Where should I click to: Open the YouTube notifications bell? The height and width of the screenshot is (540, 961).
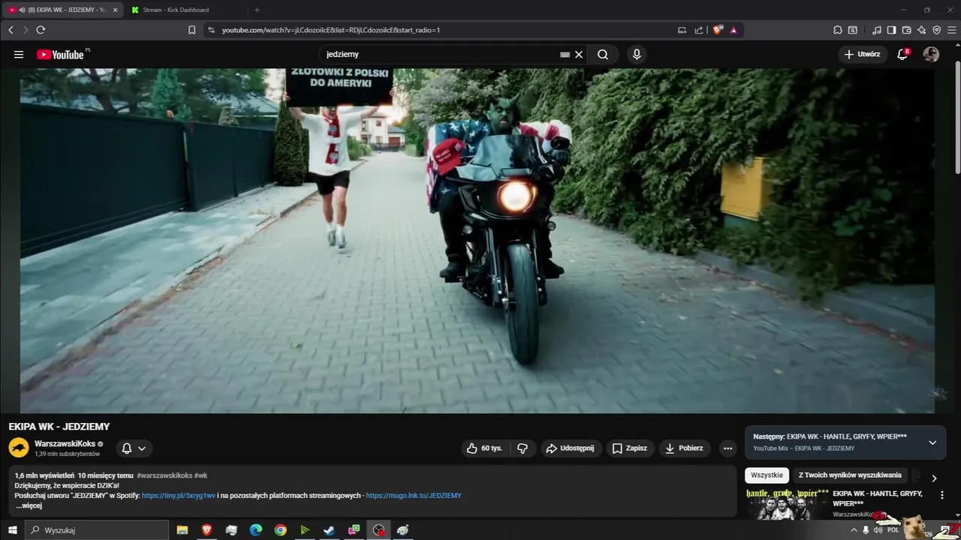[903, 55]
